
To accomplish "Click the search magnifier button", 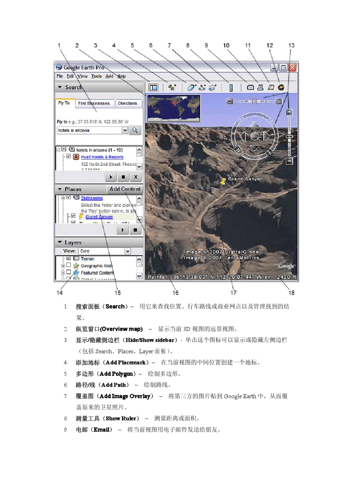I will coord(135,130).
